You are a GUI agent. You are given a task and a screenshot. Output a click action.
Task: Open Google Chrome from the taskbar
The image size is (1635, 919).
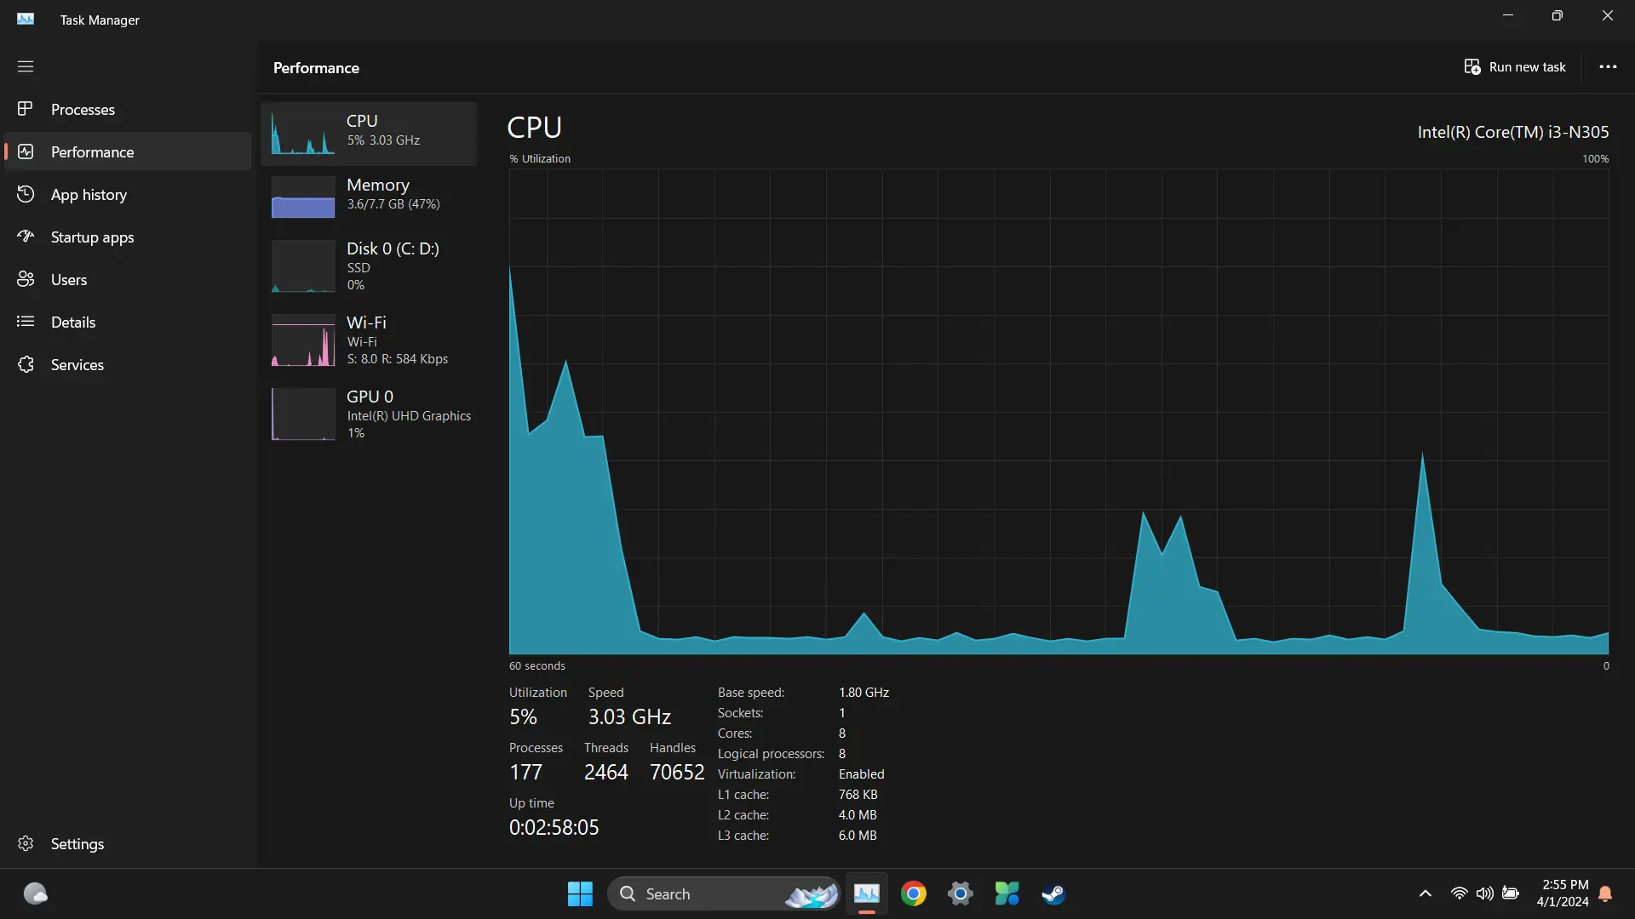point(914,893)
